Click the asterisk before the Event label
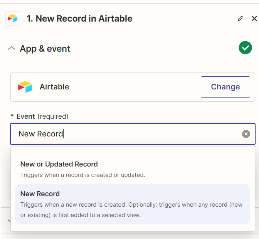 pos(12,116)
